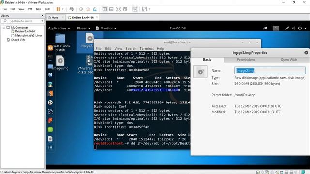Open terminal from the dock

[x=50, y=57]
